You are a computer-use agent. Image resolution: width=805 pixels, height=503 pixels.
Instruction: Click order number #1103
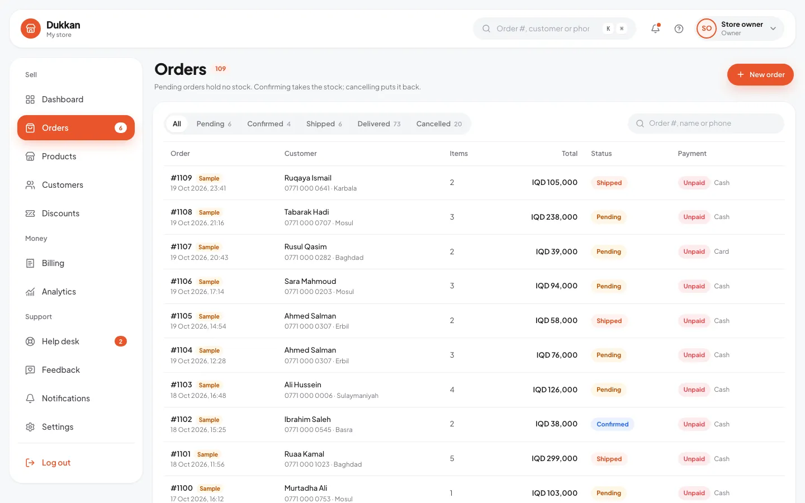(x=181, y=385)
